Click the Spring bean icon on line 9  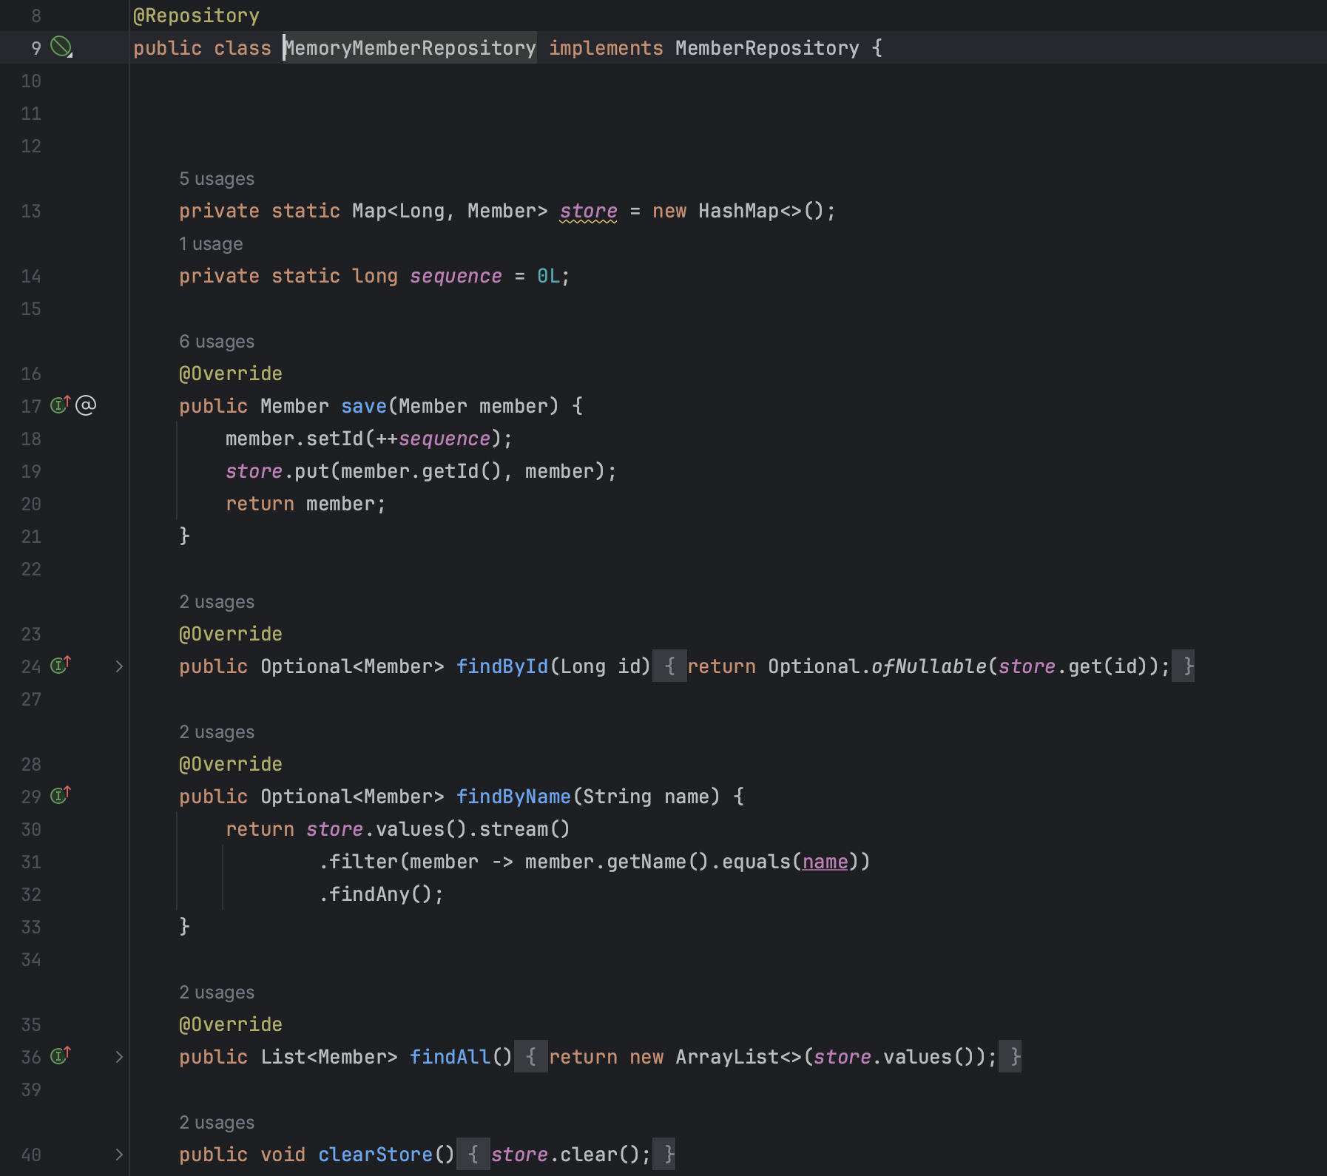[61, 47]
